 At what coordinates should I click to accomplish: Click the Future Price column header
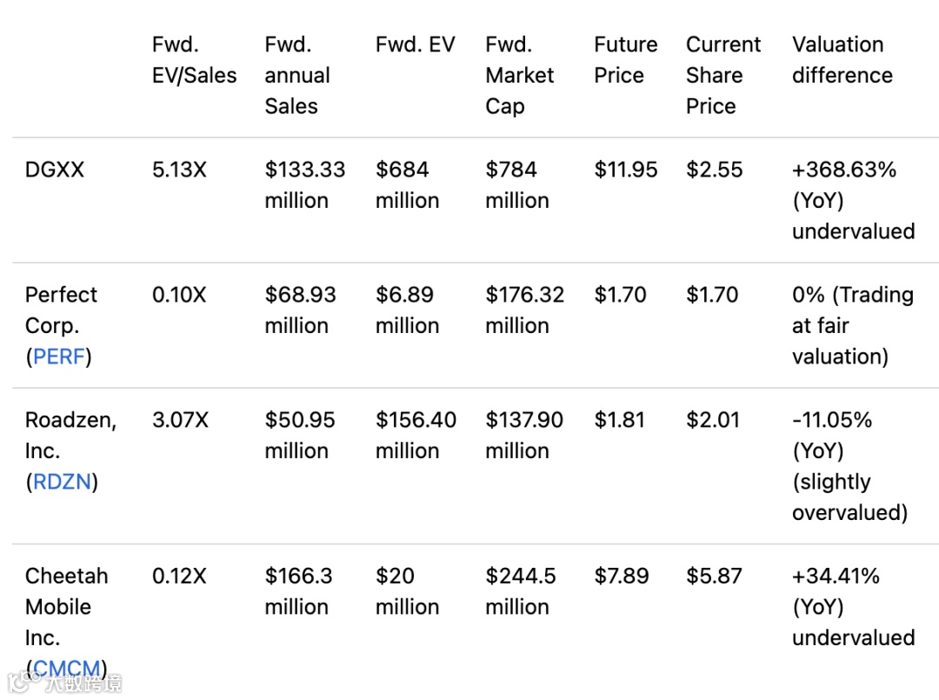coord(625,60)
